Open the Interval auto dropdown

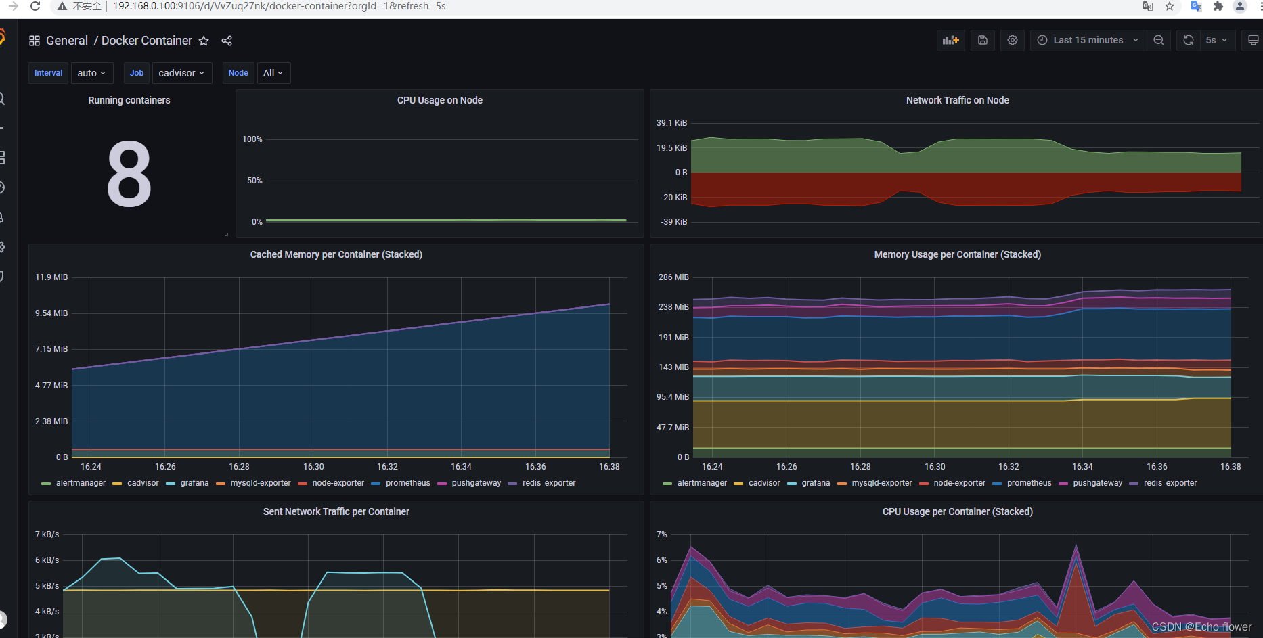92,73
